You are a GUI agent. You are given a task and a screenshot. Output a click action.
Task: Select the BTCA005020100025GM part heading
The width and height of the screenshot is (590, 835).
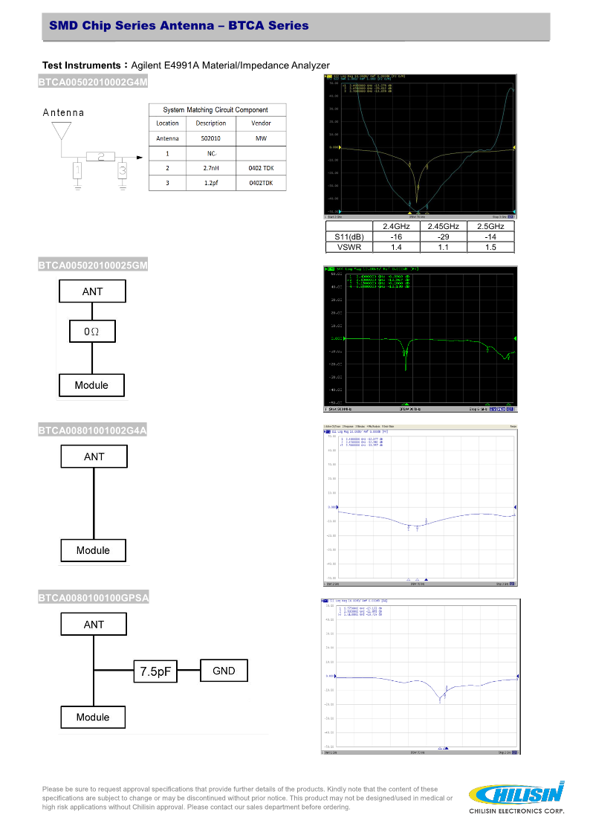(93, 264)
